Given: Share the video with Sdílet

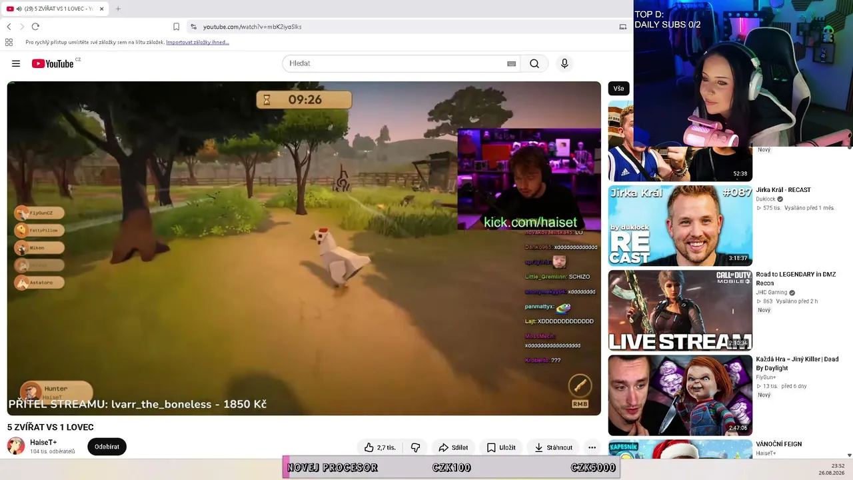Looking at the screenshot, I should click(453, 447).
